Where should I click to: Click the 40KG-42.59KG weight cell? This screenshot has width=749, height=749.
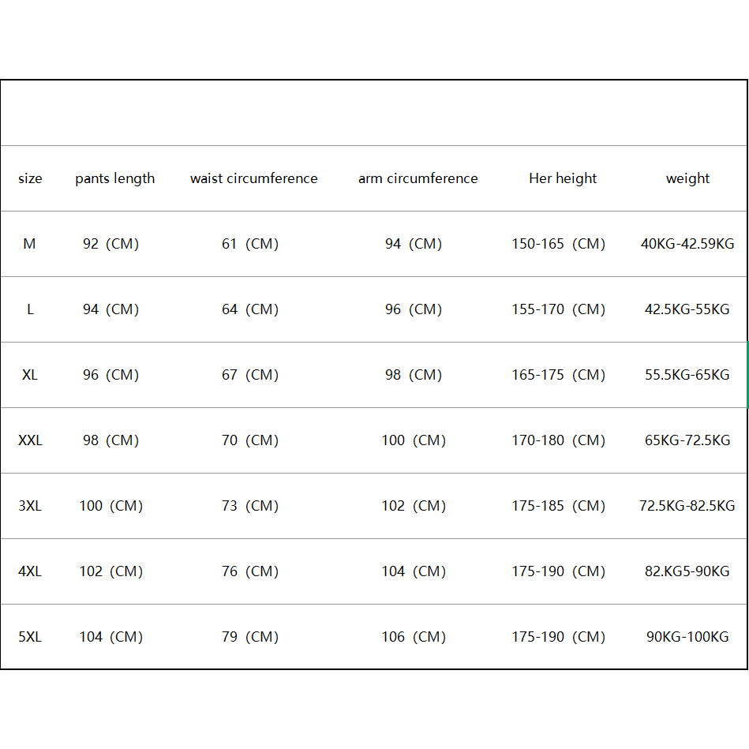687,244
